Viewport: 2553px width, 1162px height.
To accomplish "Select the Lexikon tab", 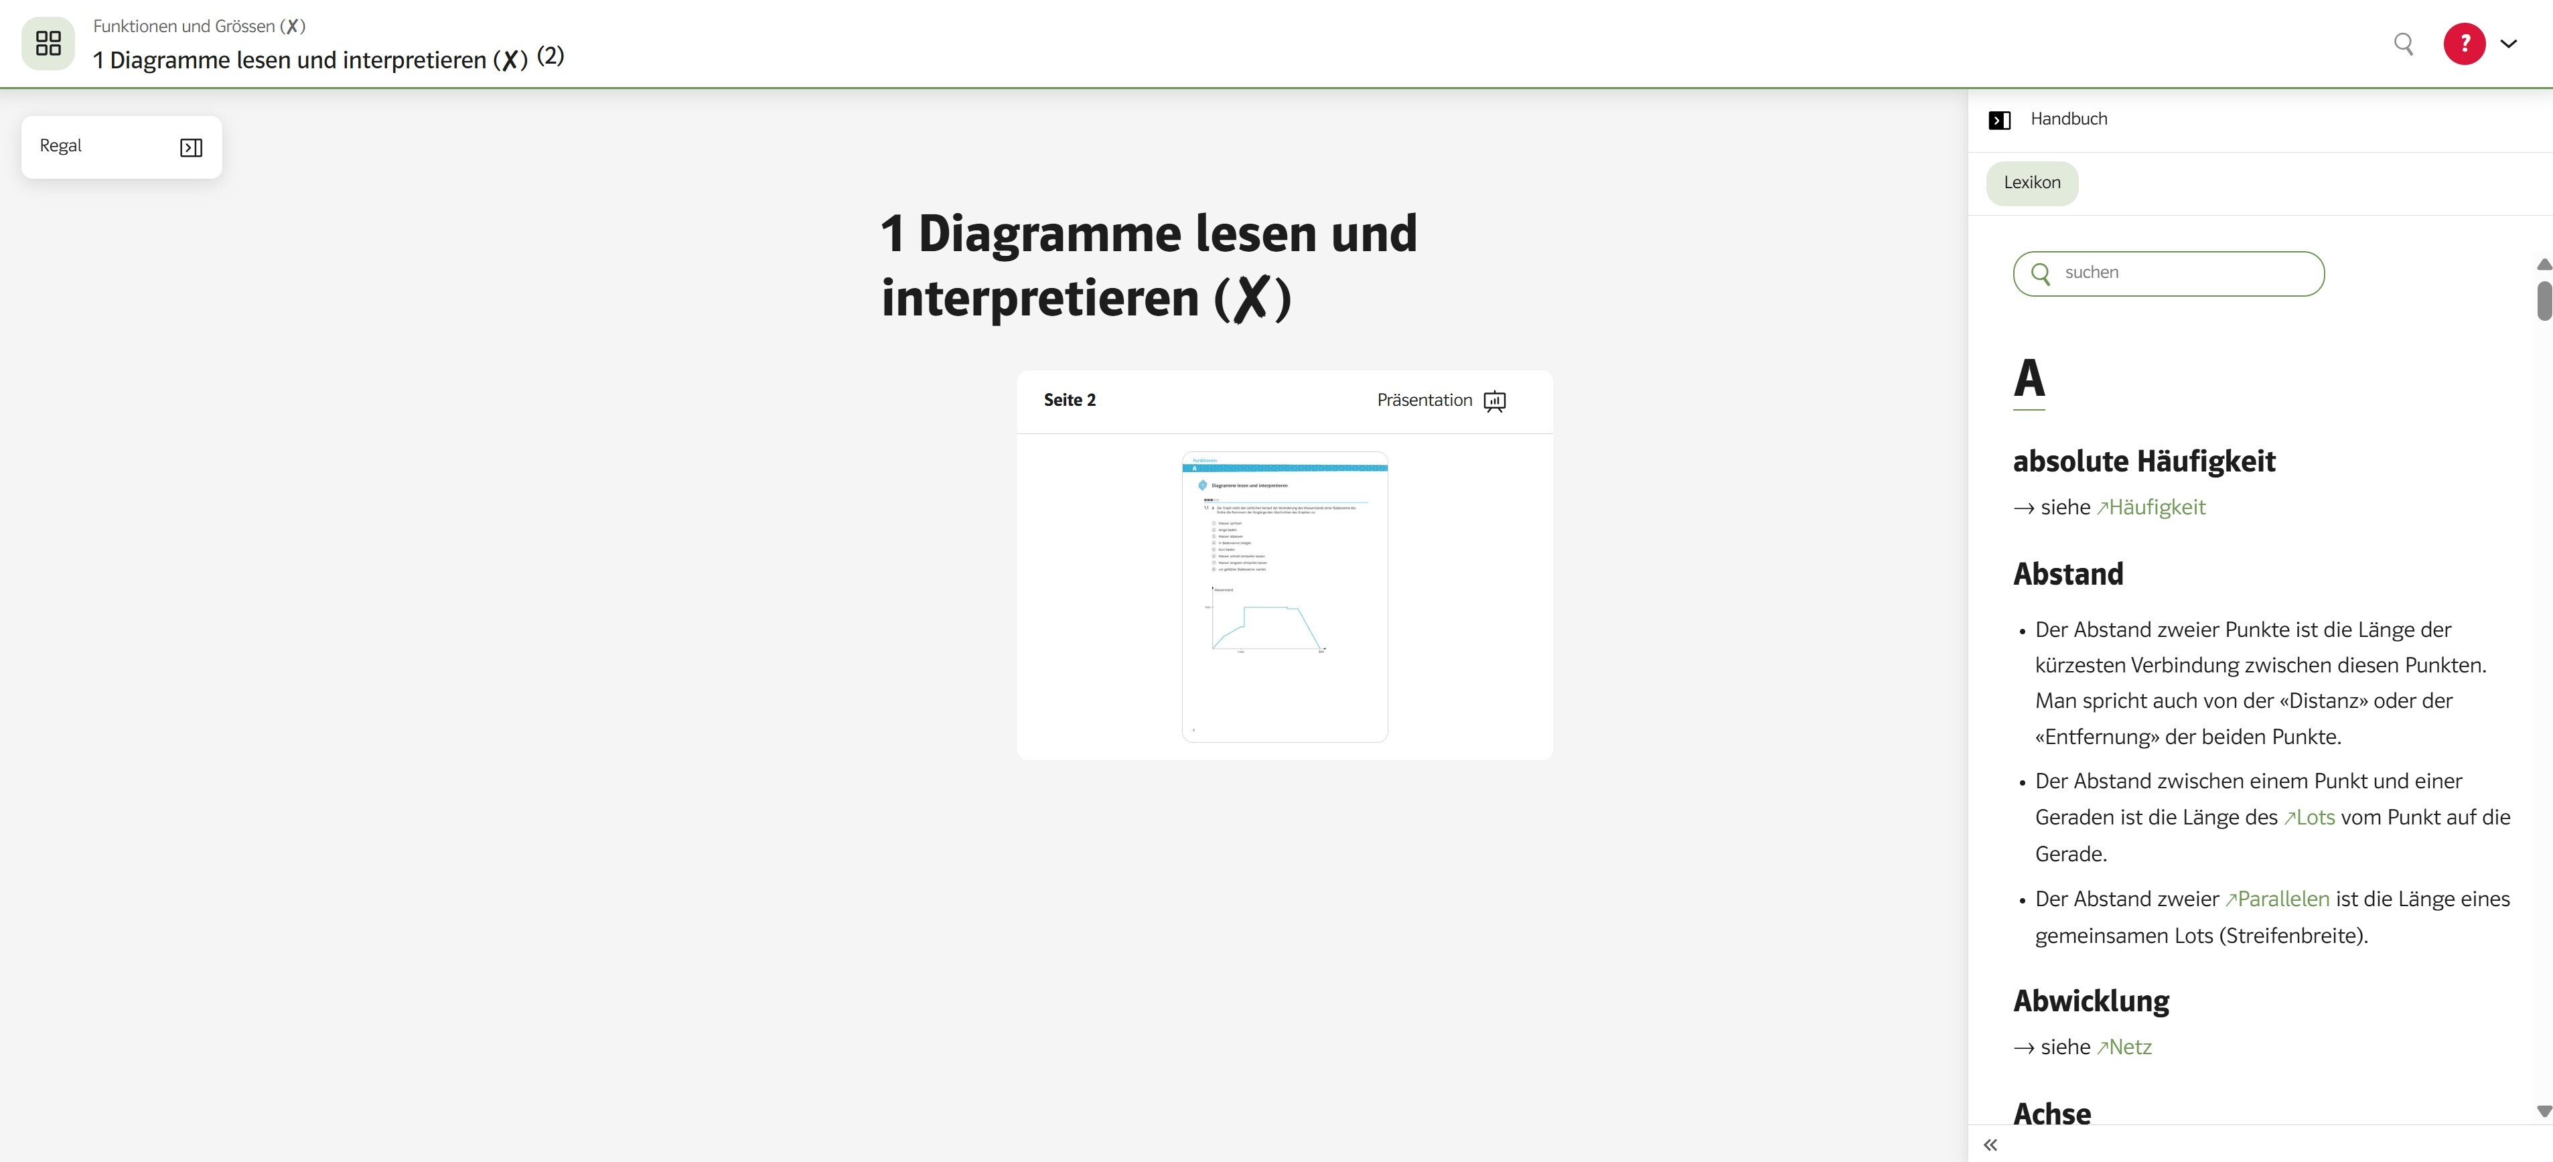I will tap(2032, 182).
